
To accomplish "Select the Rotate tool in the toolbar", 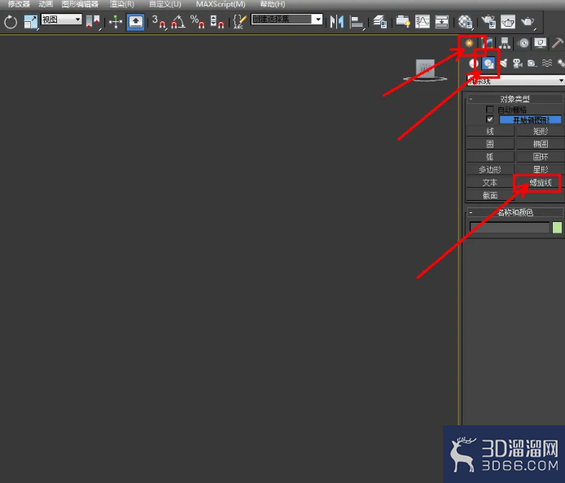I will [x=11, y=22].
